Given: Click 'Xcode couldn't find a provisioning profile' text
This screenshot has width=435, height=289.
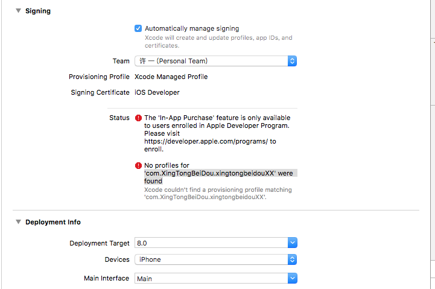Looking at the screenshot, I should pyautogui.click(x=218, y=193).
